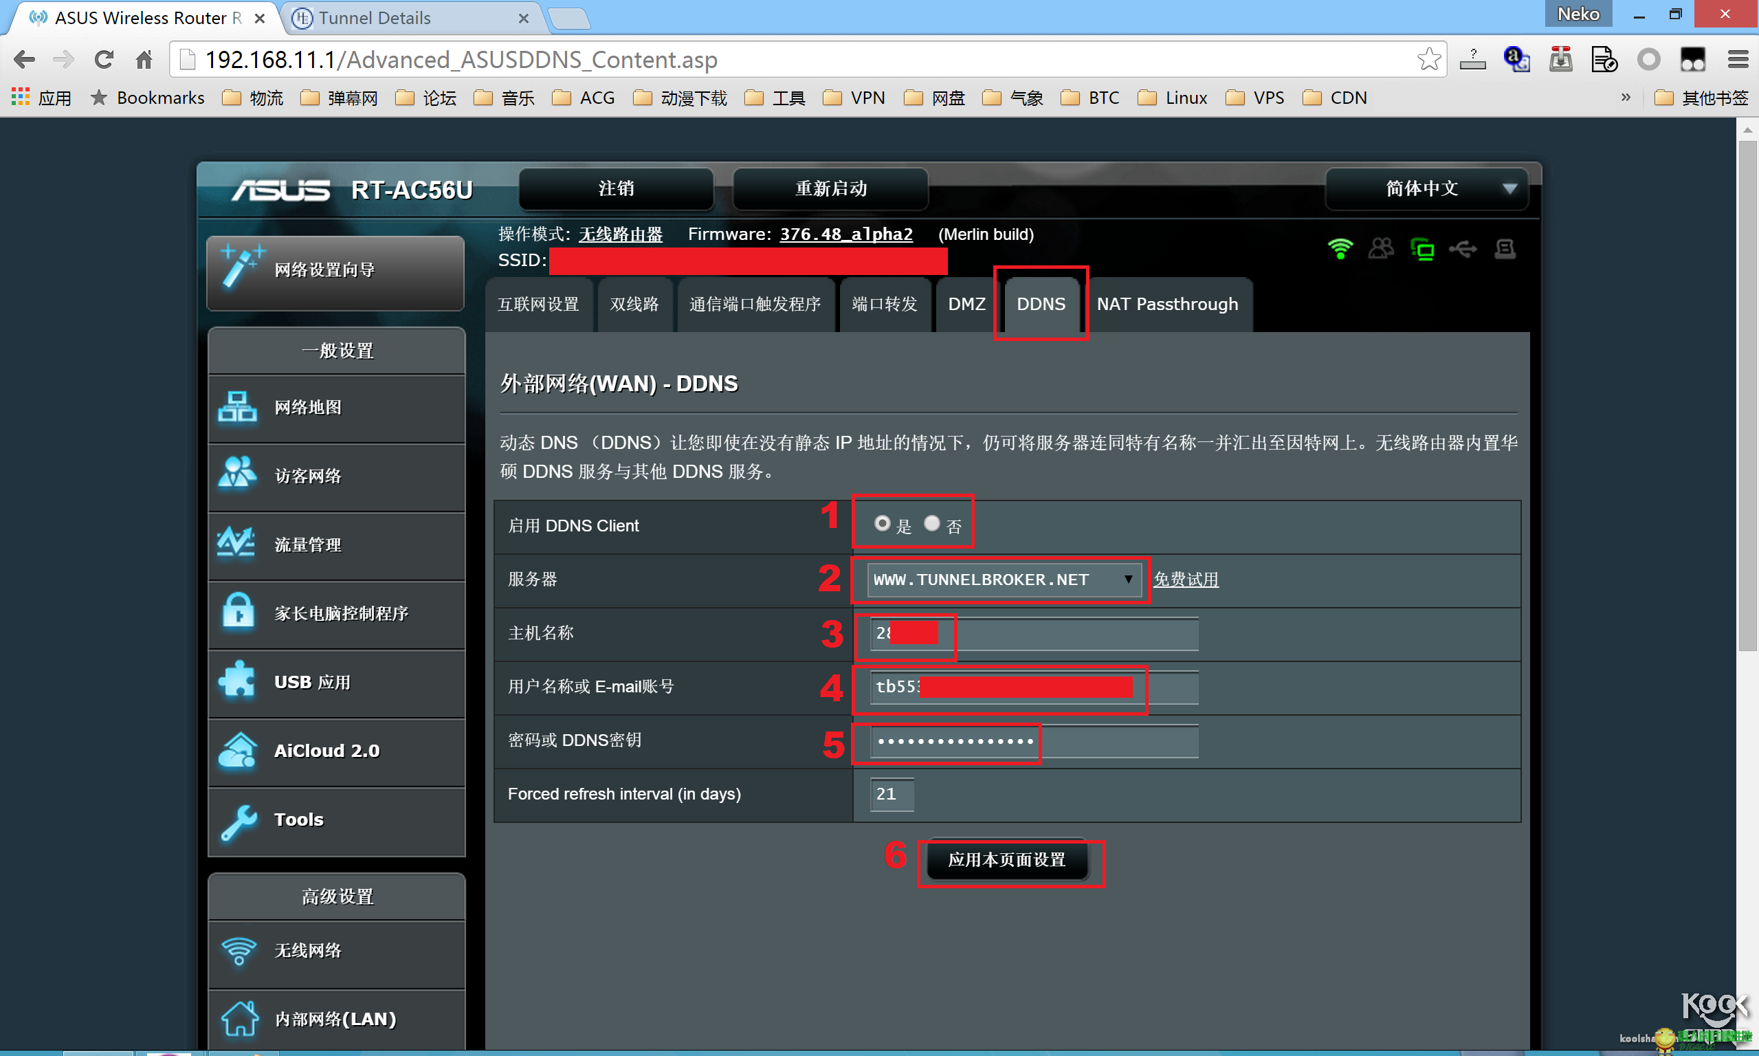Switch to NAT Passthrough tab
This screenshot has height=1056, width=1759.
[x=1167, y=305]
